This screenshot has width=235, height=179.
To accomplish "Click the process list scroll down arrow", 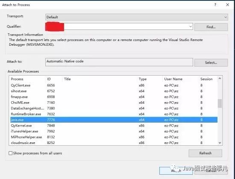I will [220, 143].
